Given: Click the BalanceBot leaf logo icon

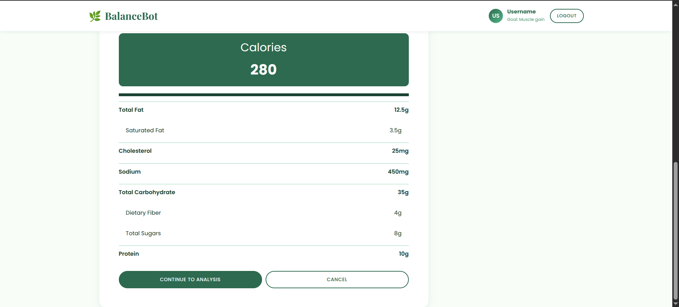Looking at the screenshot, I should point(95,16).
